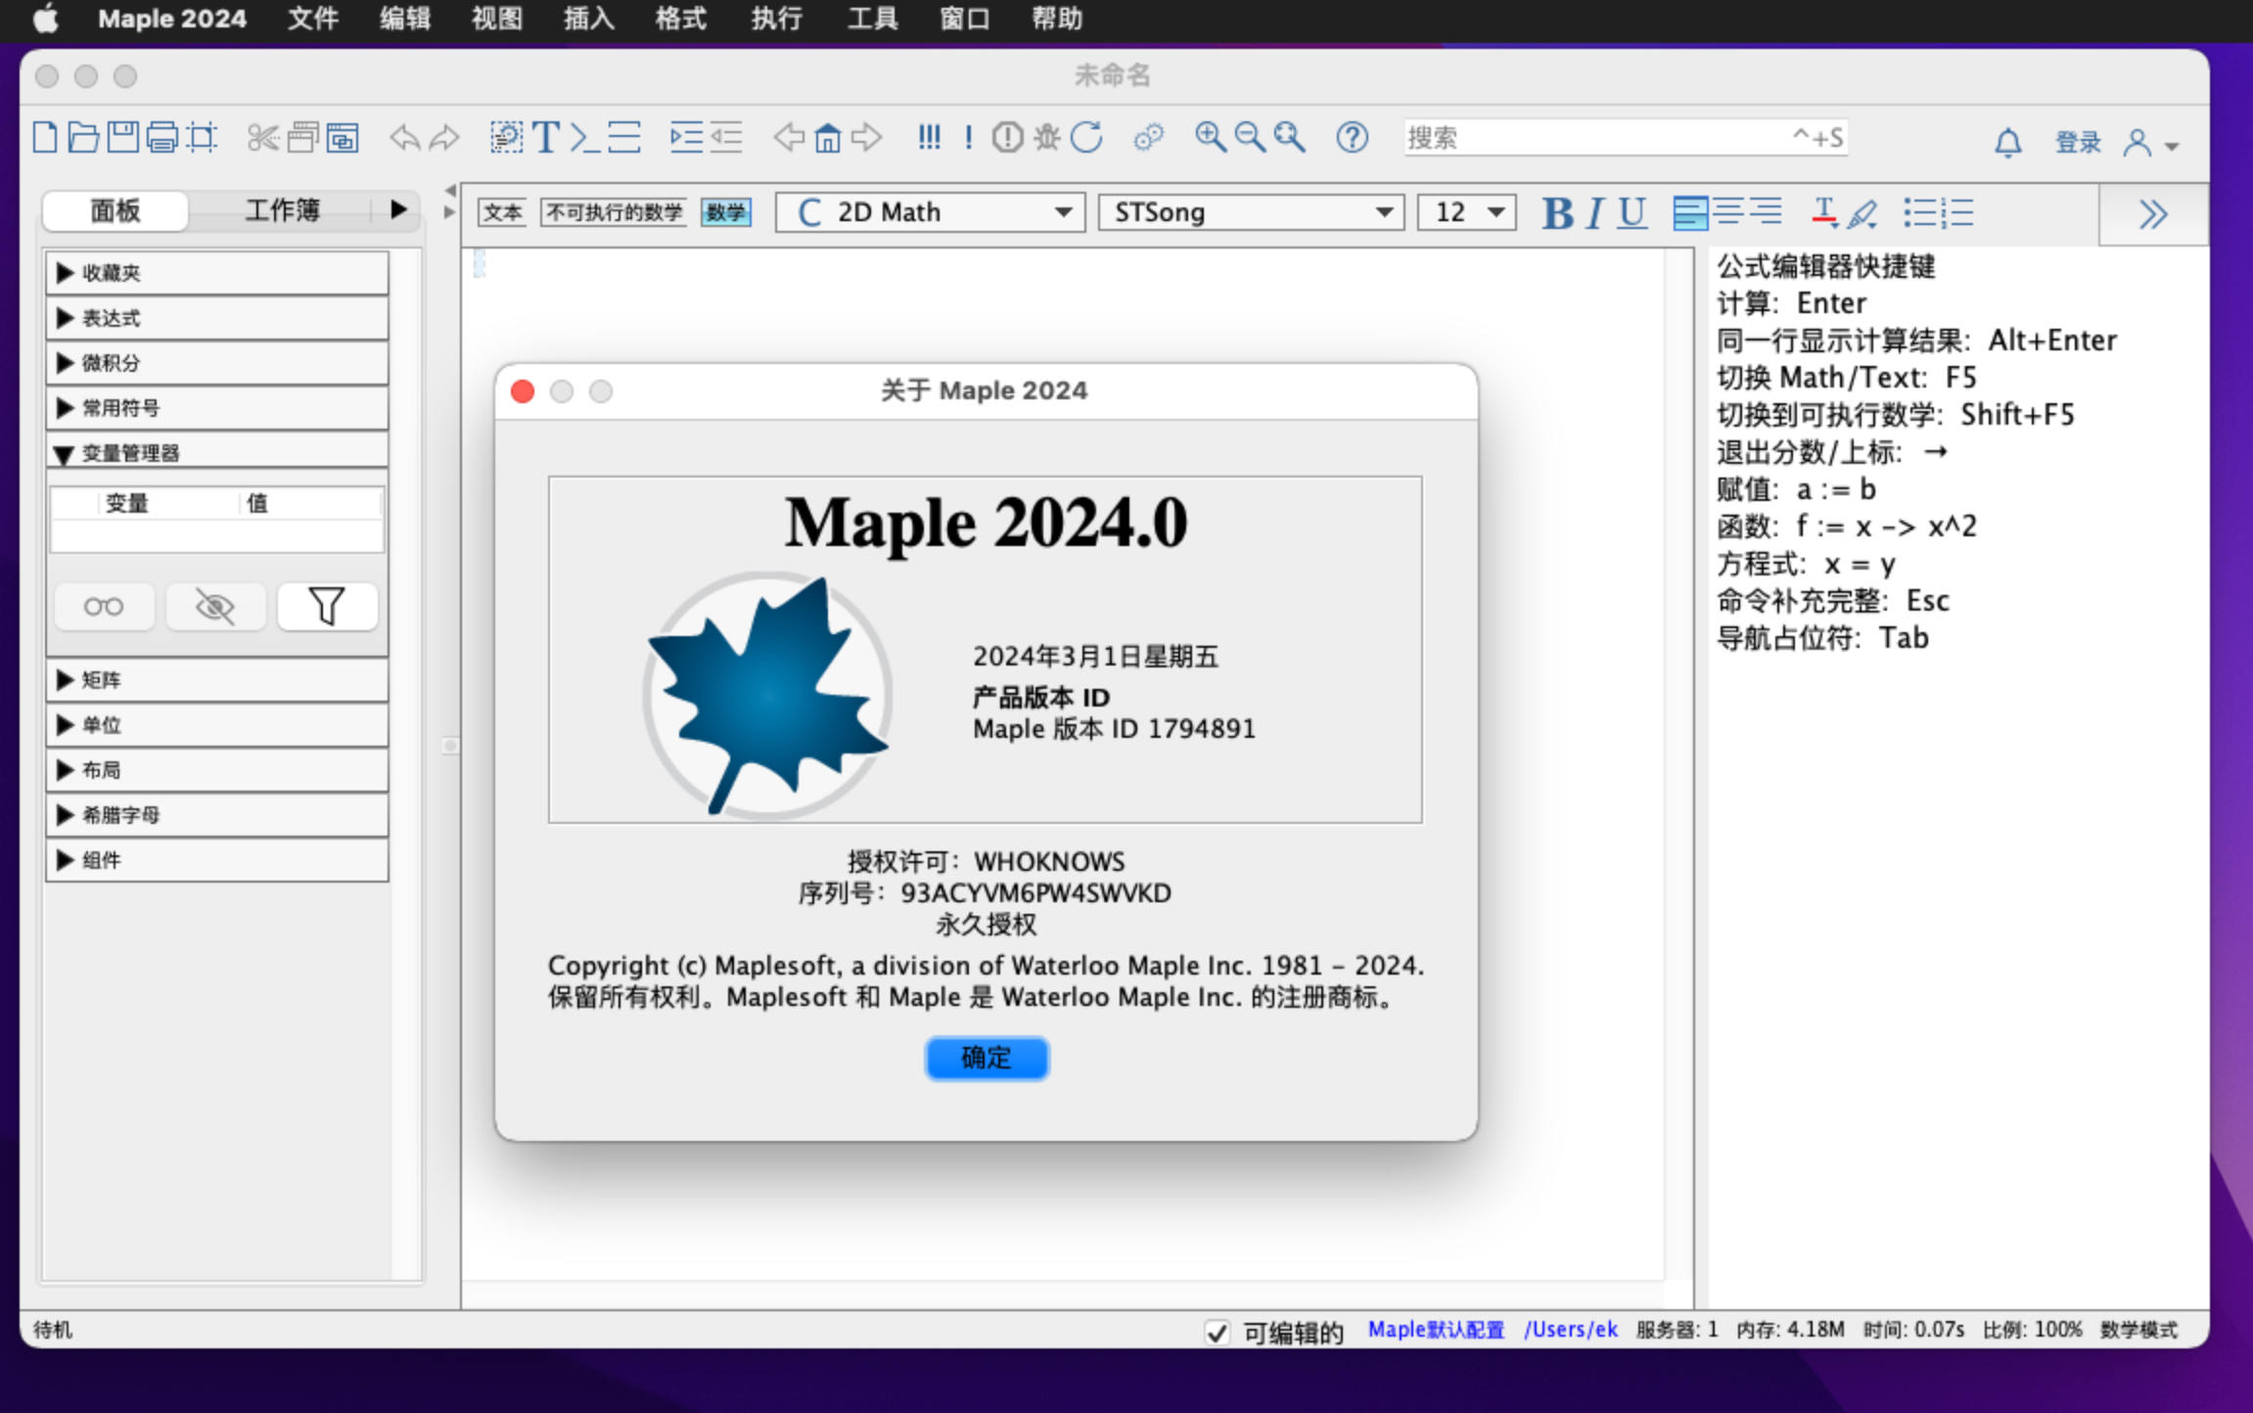
Task: Switch to the 面板 tab
Action: tap(115, 210)
